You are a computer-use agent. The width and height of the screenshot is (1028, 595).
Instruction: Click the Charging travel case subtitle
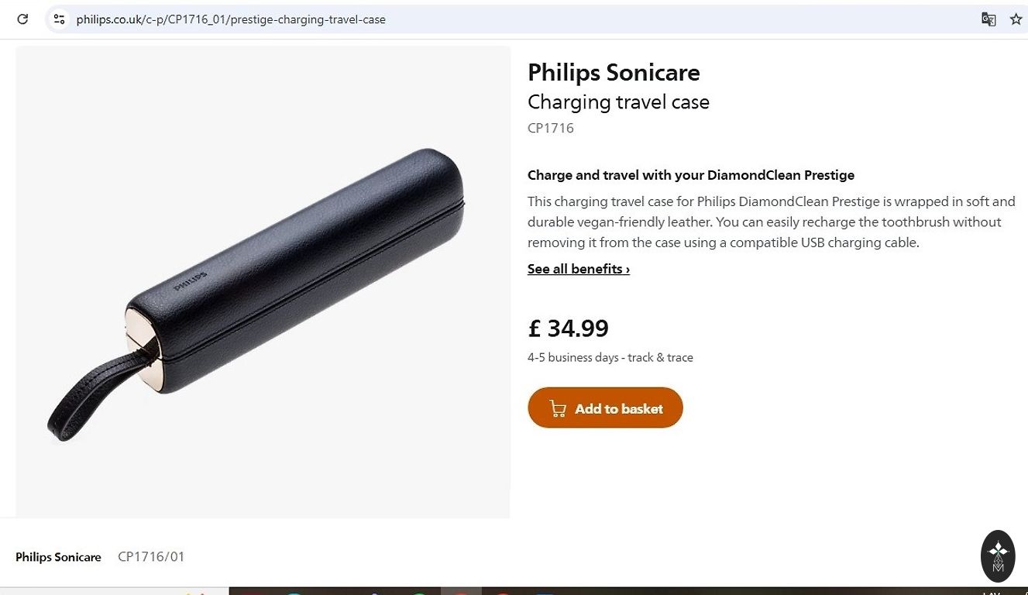618,102
